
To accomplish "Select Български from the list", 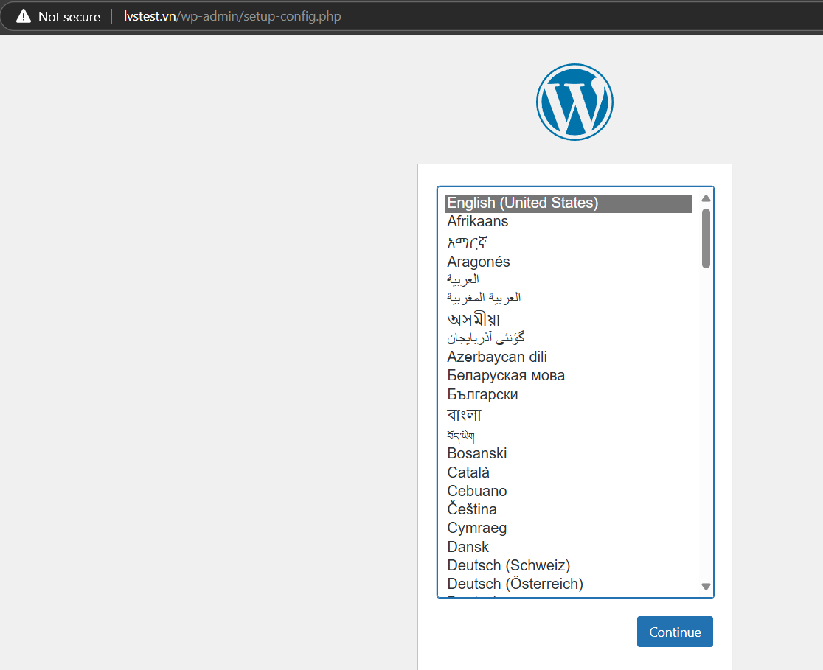I will (x=569, y=394).
